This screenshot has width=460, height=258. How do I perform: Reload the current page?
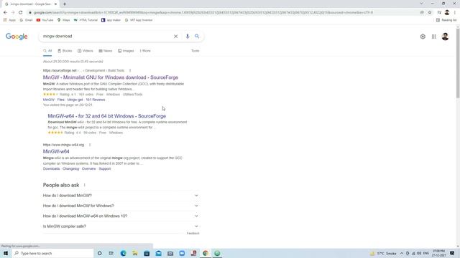click(21, 13)
